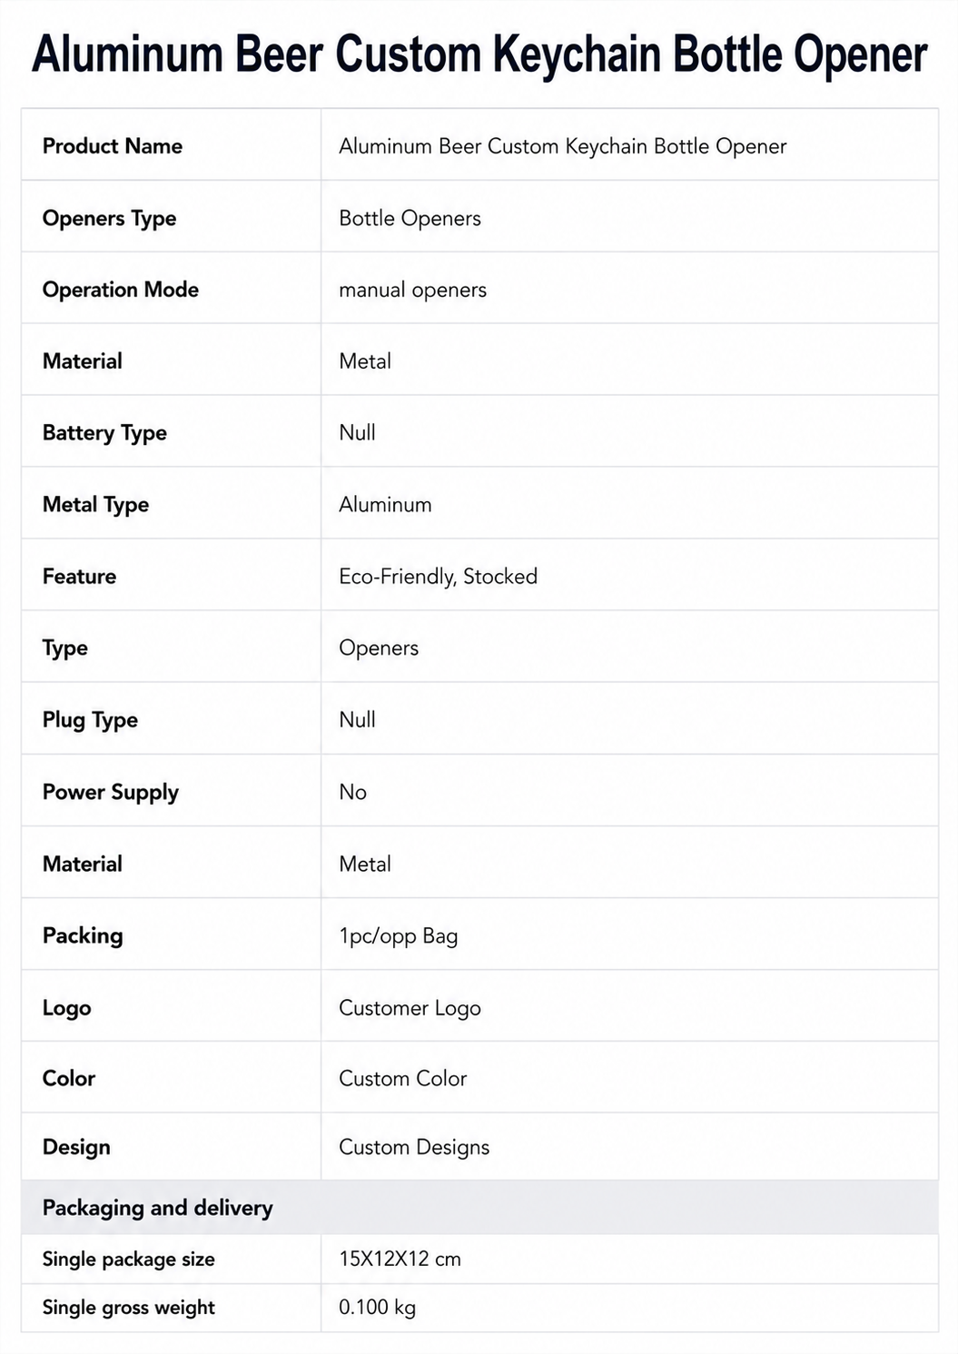Select the Openers Type row label
Image resolution: width=958 pixels, height=1354 pixels.
(x=109, y=219)
